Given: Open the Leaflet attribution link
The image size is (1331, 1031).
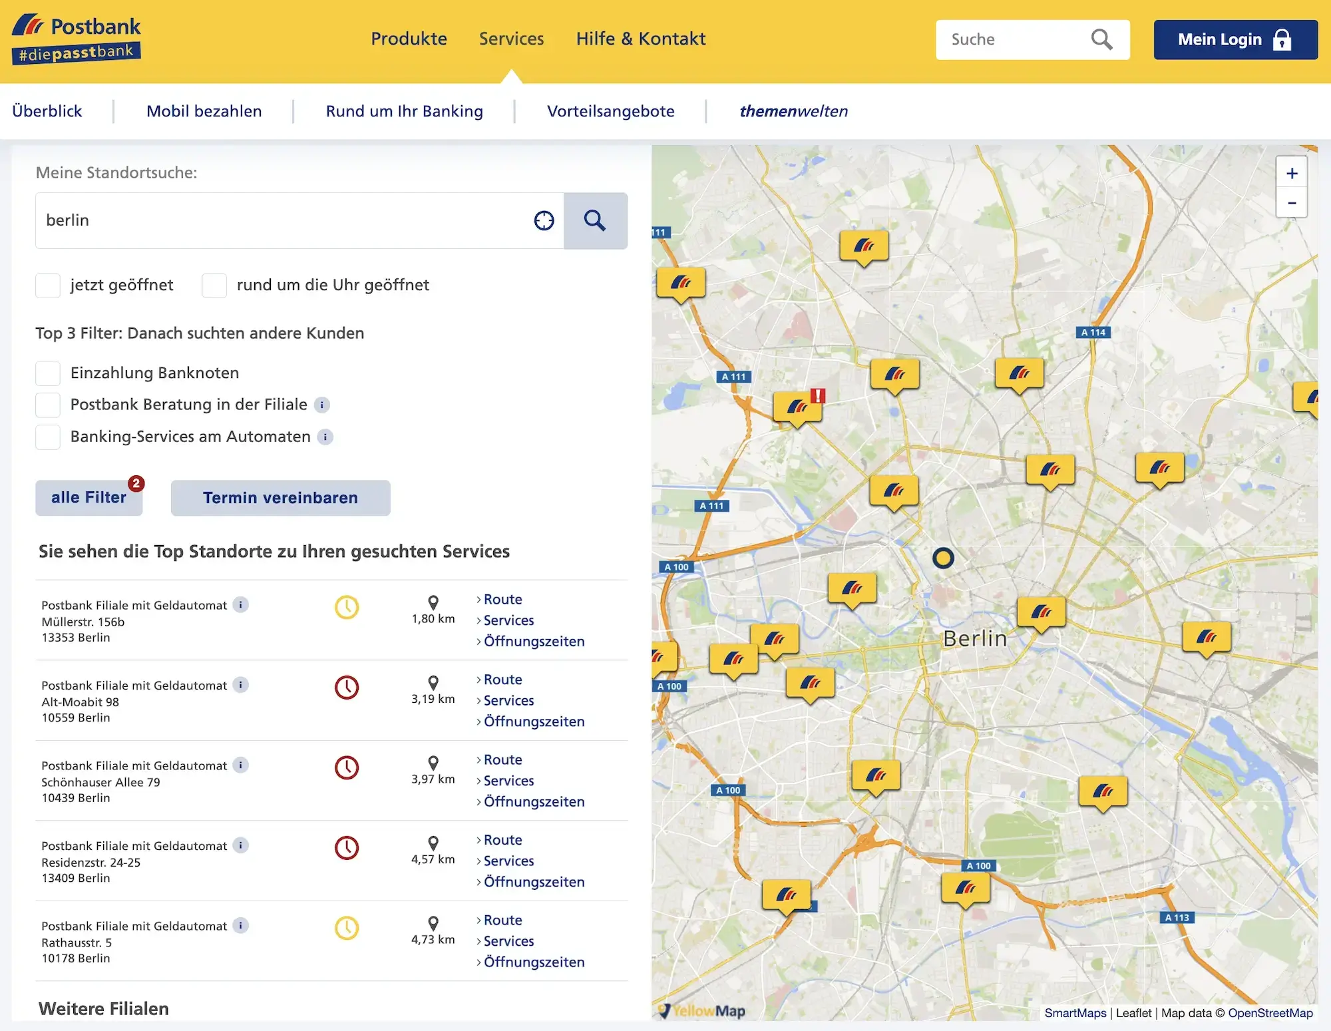Looking at the screenshot, I should click(1133, 1013).
